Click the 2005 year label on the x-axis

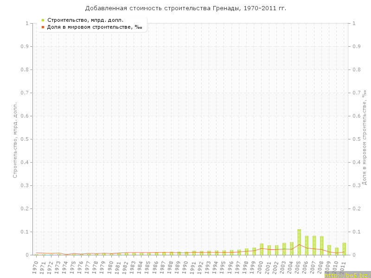(x=298, y=267)
